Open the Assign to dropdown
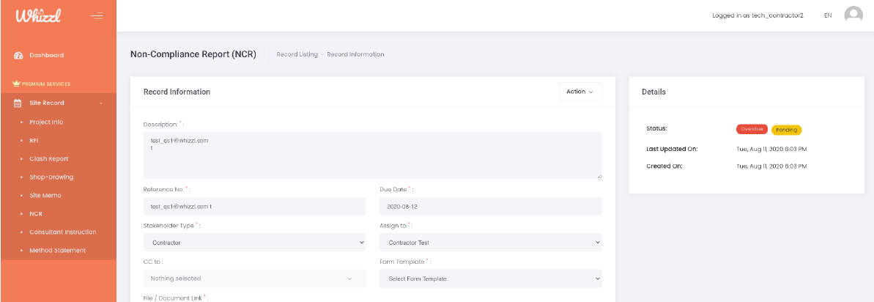Image resolution: width=874 pixels, height=302 pixels. [490, 242]
